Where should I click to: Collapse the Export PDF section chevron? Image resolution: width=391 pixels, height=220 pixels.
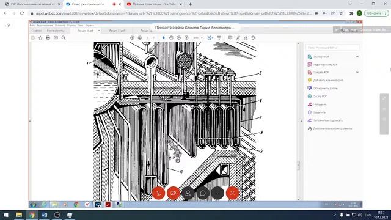(x=357, y=57)
